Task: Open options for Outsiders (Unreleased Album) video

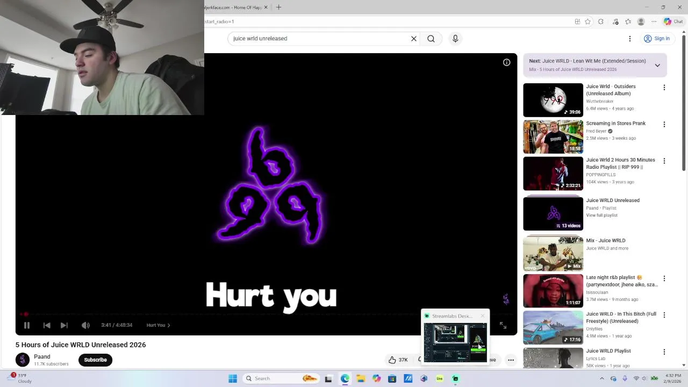Action: (664, 88)
